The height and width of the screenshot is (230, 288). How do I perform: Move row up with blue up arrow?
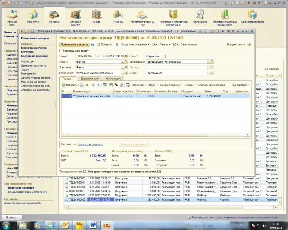click(93, 85)
